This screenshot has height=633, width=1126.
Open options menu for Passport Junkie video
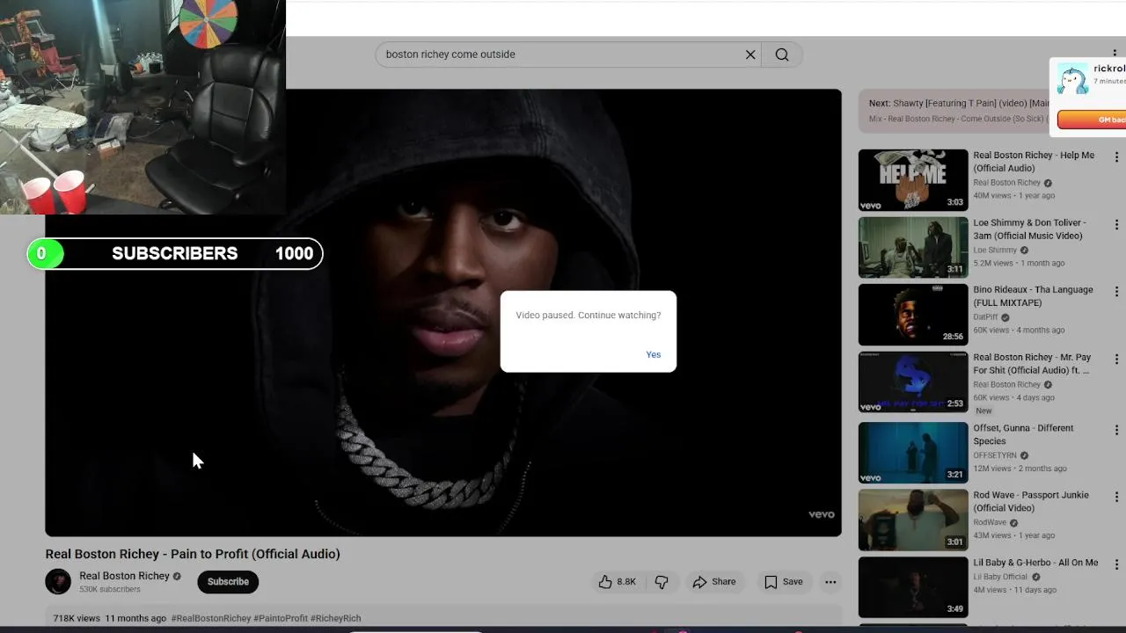[1116, 498]
